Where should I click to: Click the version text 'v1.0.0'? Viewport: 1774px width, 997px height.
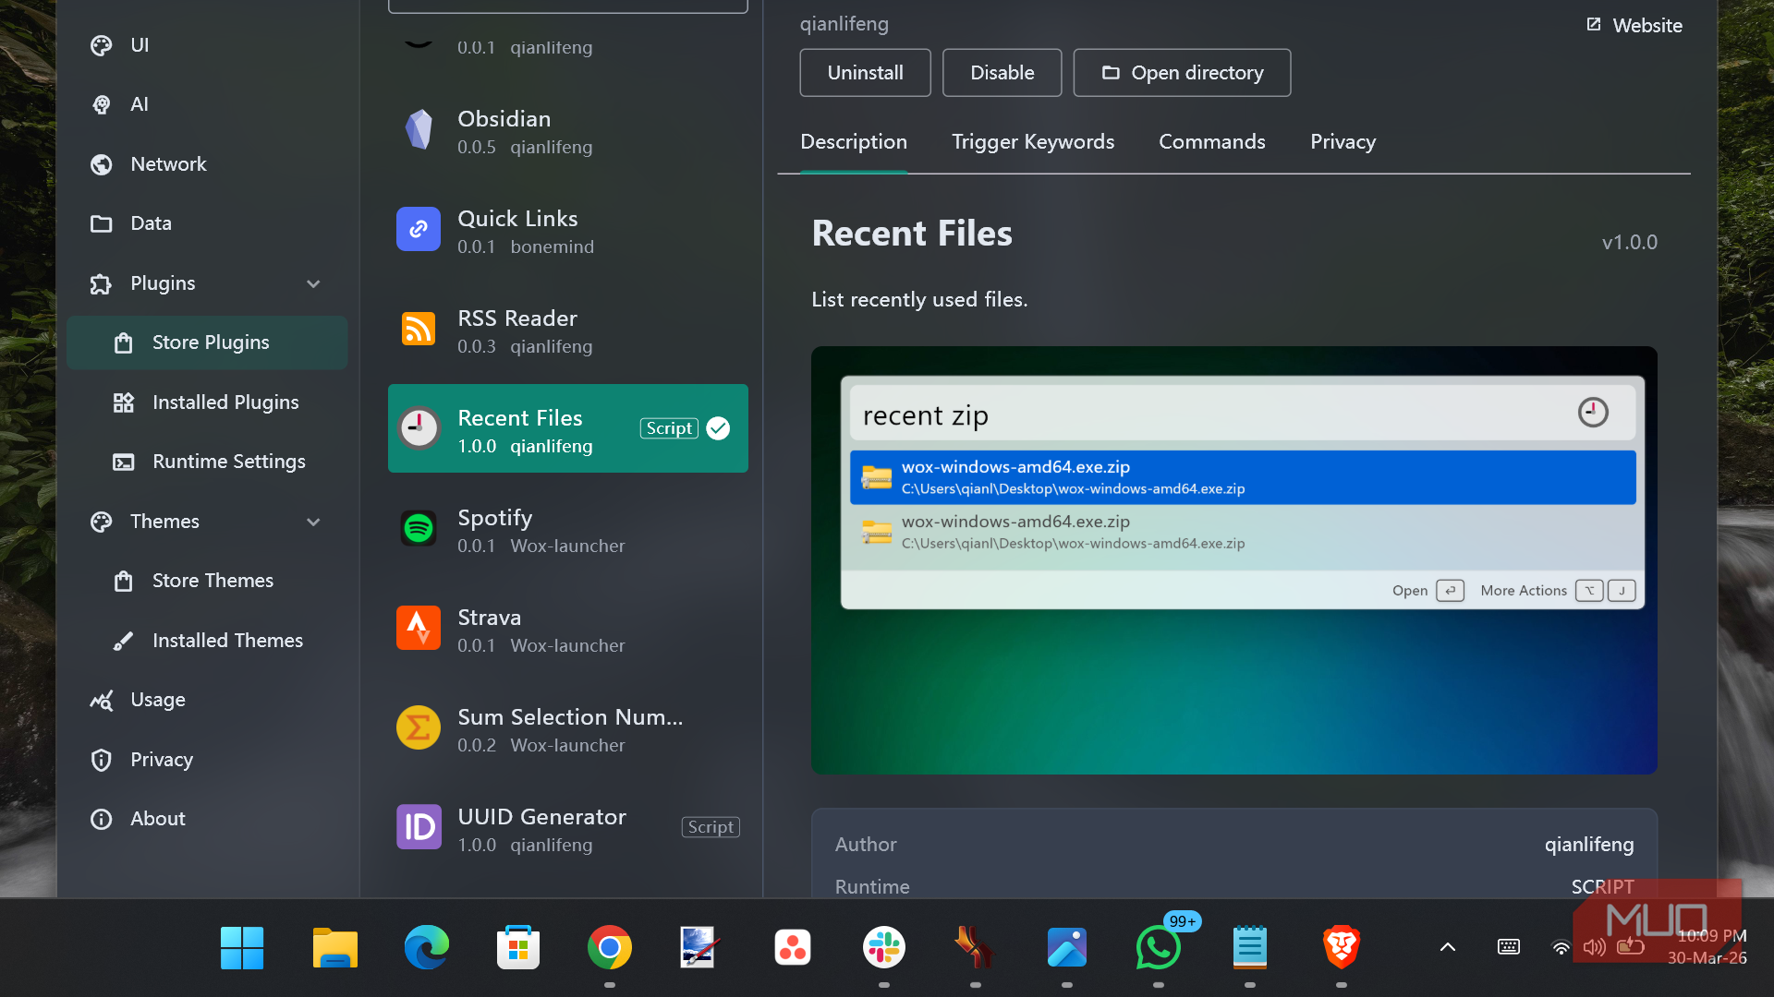pos(1629,243)
